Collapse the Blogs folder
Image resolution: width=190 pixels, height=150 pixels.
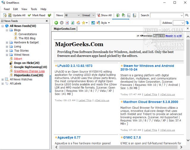[x=7, y=30]
